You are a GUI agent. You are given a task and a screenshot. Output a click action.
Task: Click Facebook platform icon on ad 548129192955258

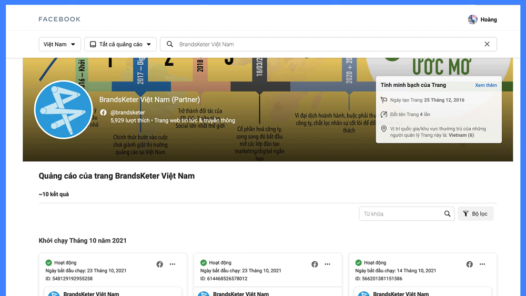tap(160, 264)
